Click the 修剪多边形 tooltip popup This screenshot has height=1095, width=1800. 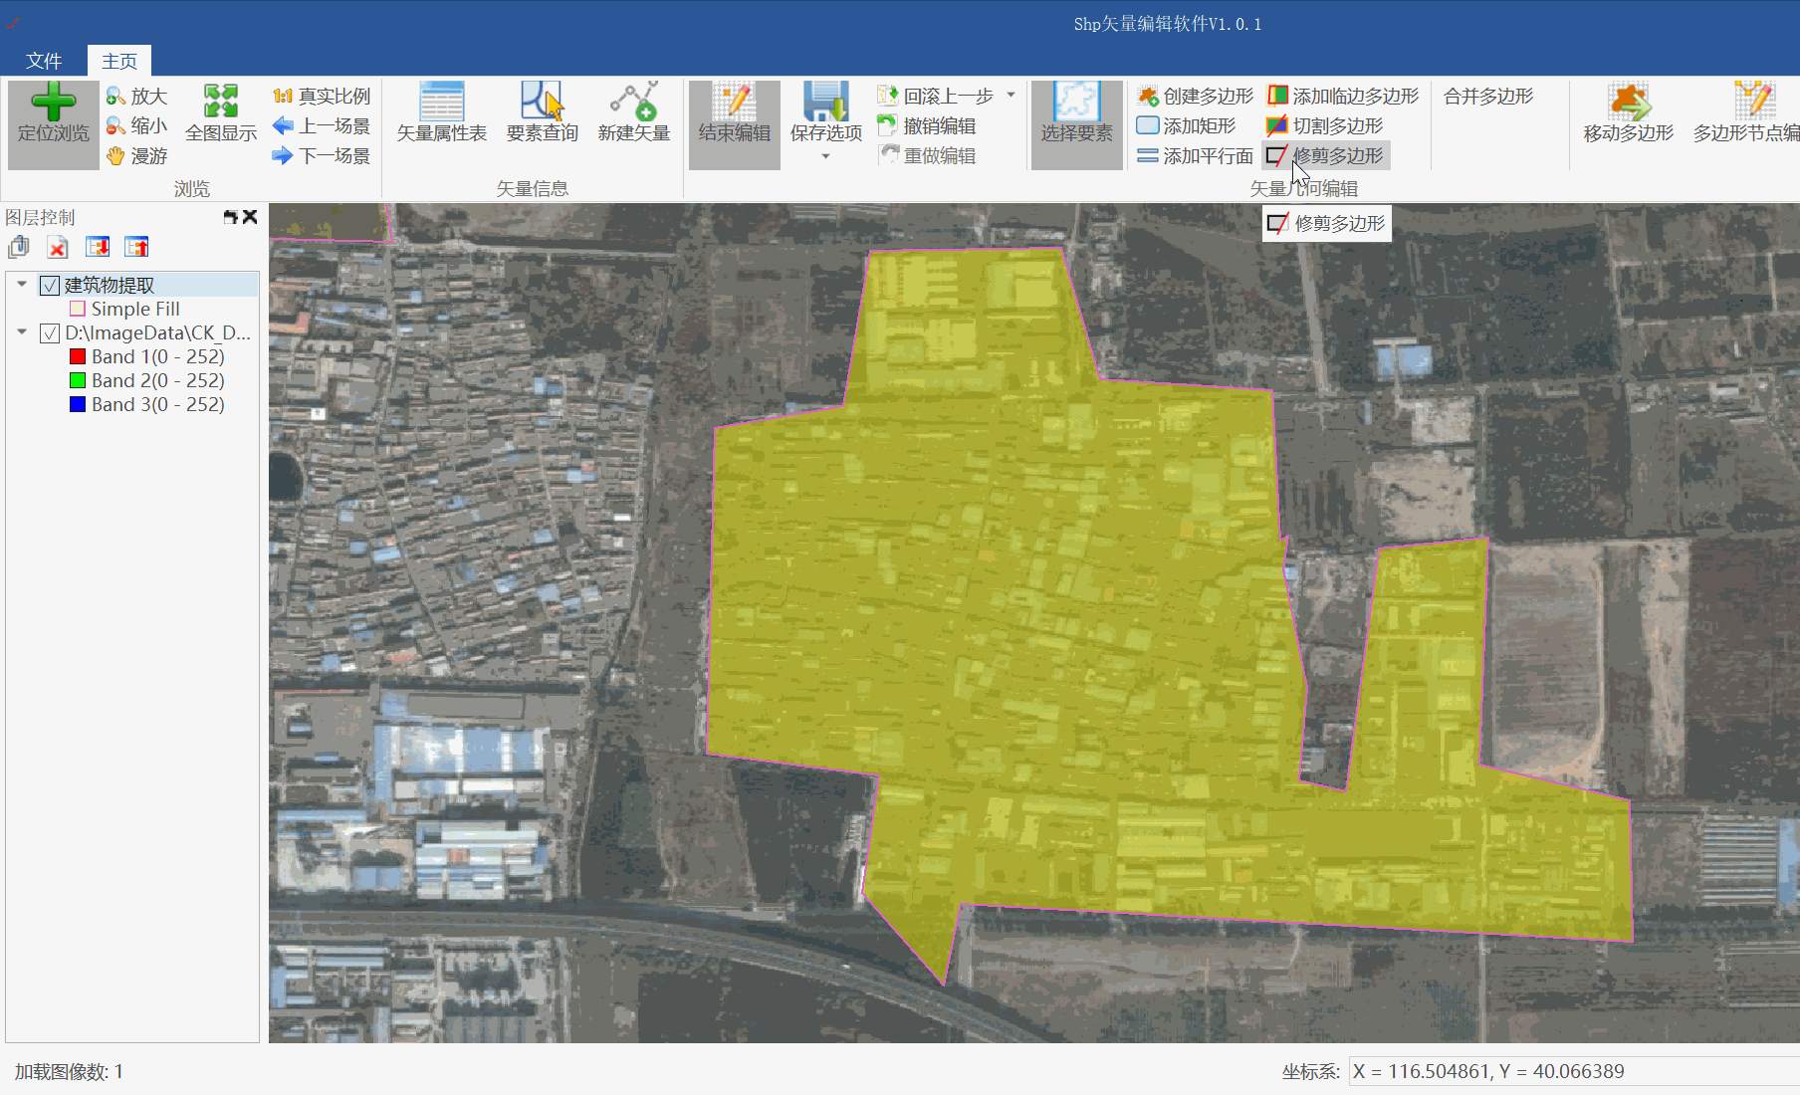point(1327,224)
